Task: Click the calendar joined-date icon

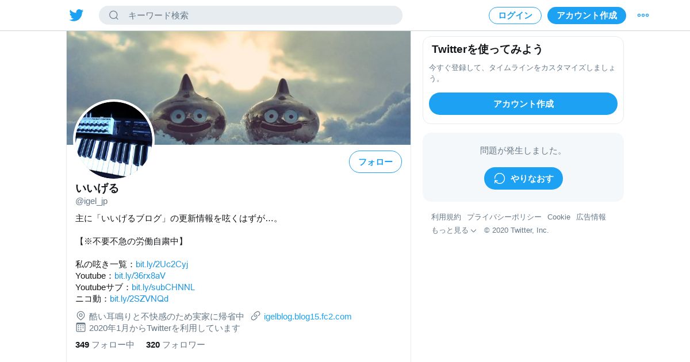Action: pyautogui.click(x=80, y=328)
